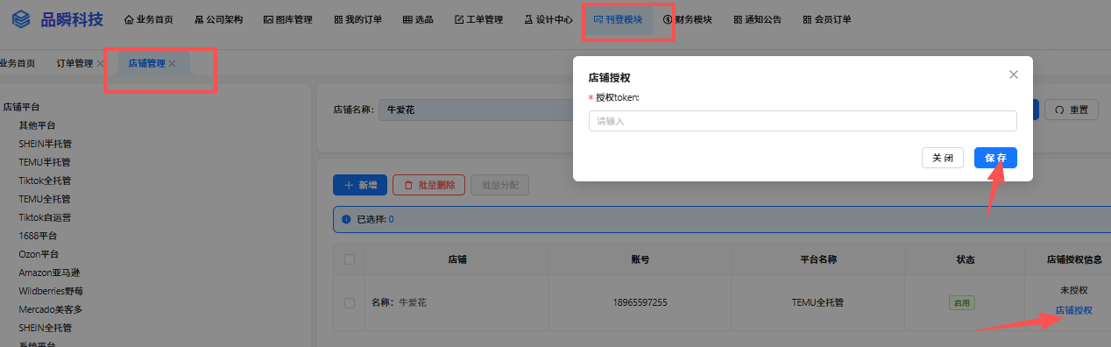Click the 品瞬科技 logo icon

(x=20, y=19)
